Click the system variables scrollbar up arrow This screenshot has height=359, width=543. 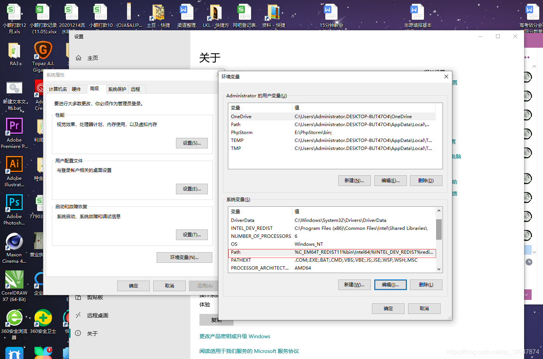[x=439, y=211]
